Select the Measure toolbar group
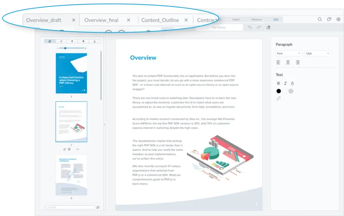Image resolution: width=344 pixels, height=216 pixels. (256, 19)
